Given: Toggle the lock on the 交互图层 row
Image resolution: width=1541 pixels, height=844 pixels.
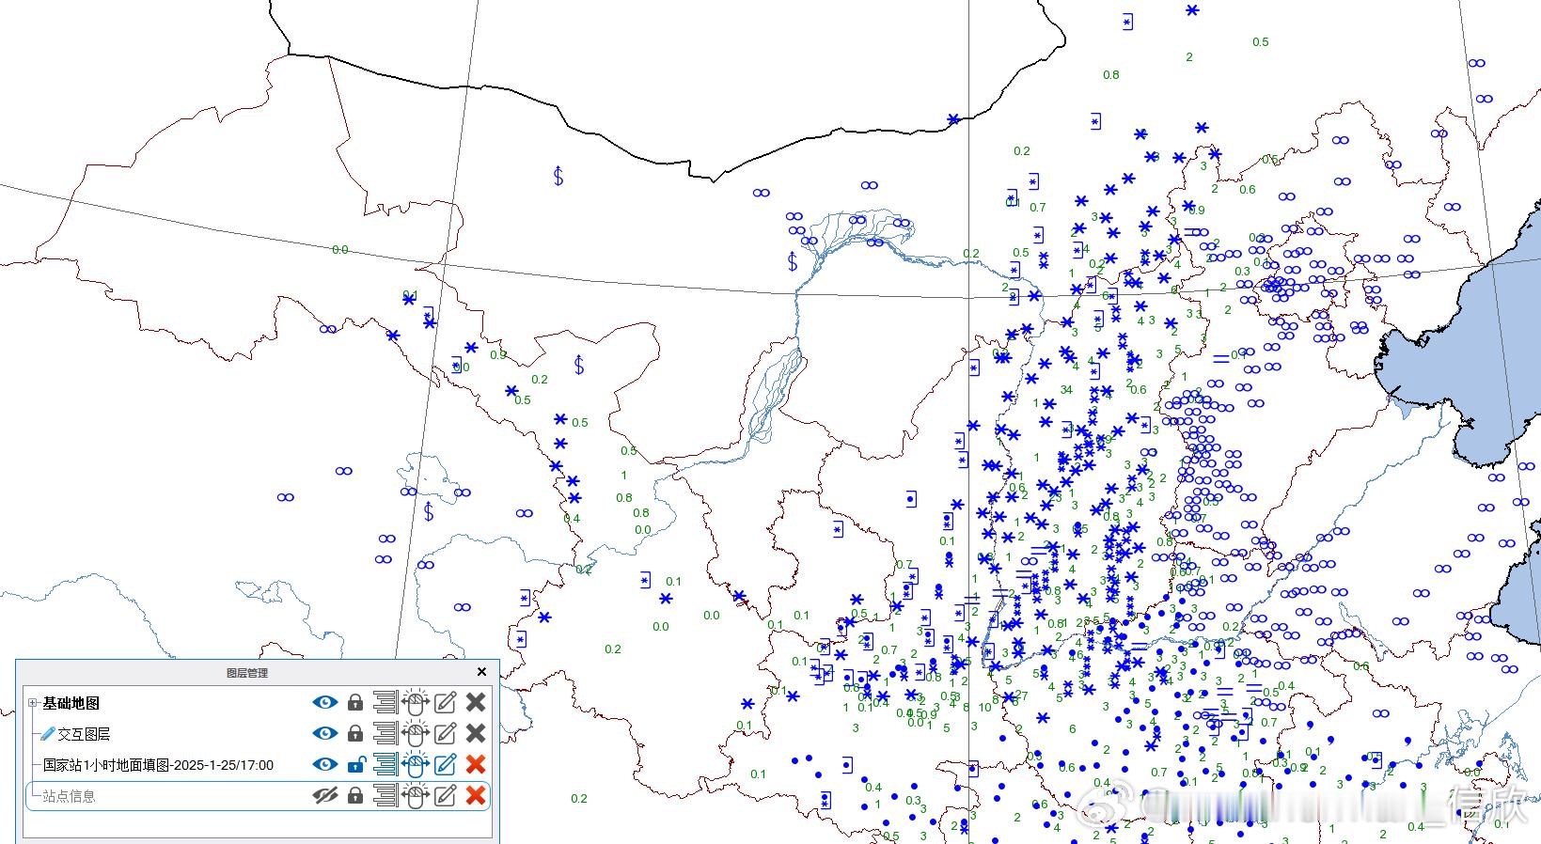Looking at the screenshot, I should (x=355, y=733).
